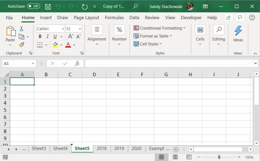Increase font size with larger A

click(x=70, y=37)
